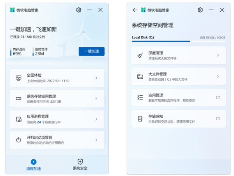
Task: Open settings gear in left window
Action: tap(79, 10)
